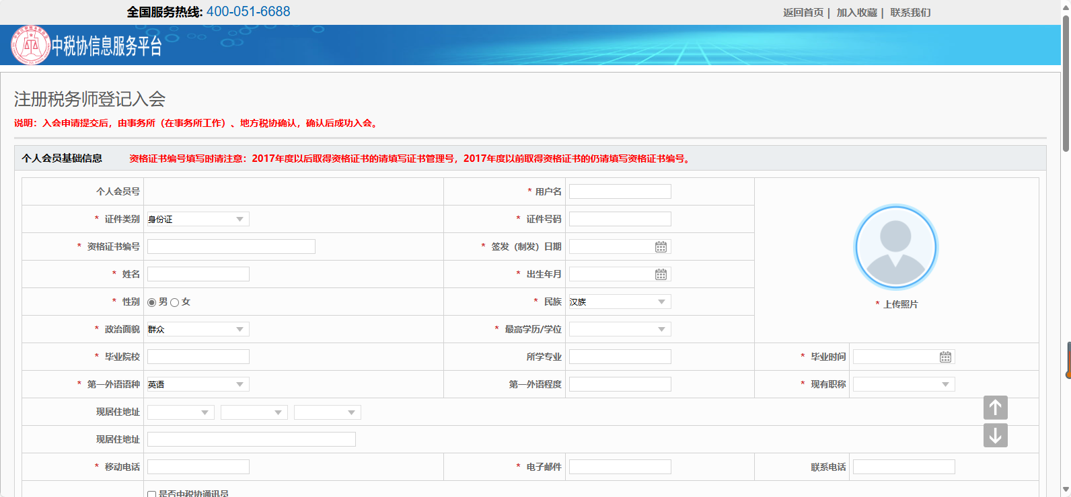Open calendar picker for 出生年月
Viewport: 1071px width, 497px height.
(661, 275)
